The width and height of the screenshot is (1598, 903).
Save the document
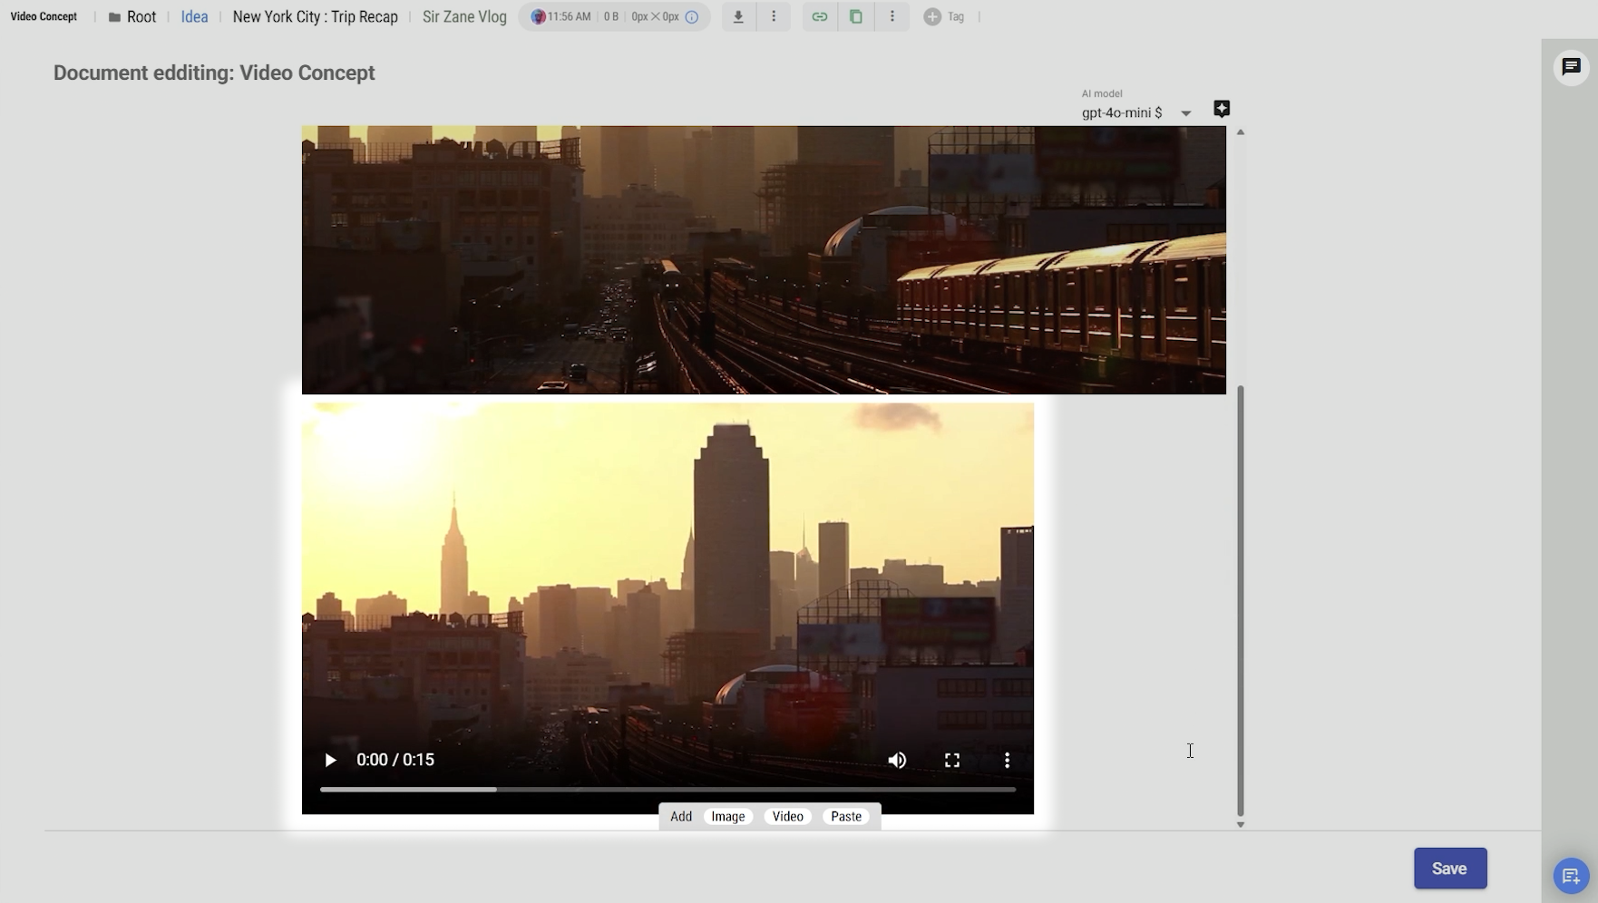pyautogui.click(x=1449, y=869)
